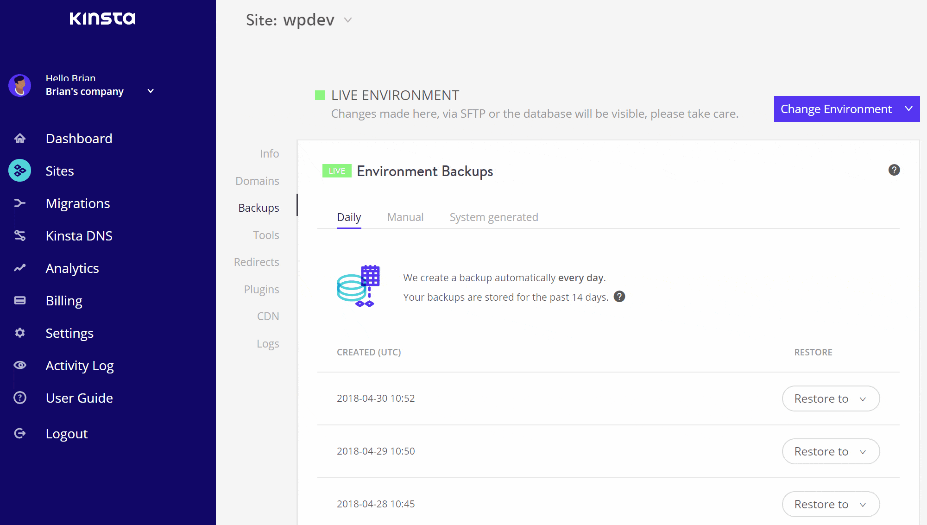Viewport: 927px width, 525px height.
Task: Open the Tools section for wpdev
Action: pyautogui.click(x=266, y=235)
